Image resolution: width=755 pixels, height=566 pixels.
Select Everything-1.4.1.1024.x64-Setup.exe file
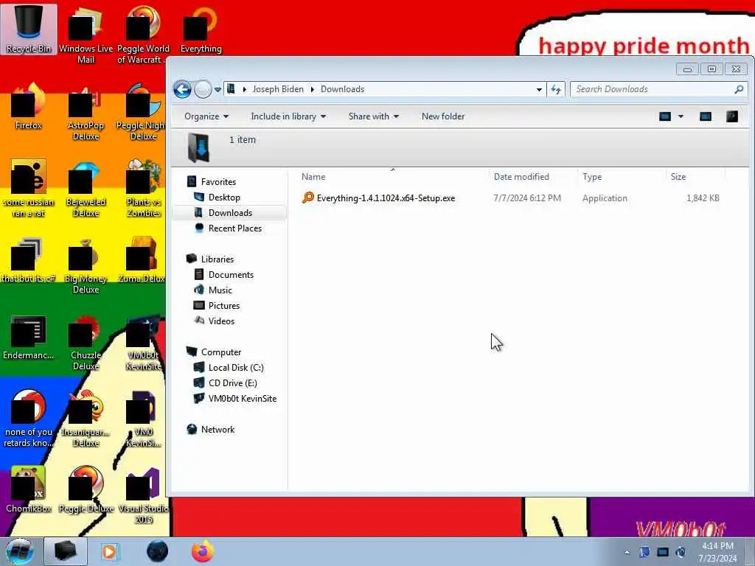[378, 198]
